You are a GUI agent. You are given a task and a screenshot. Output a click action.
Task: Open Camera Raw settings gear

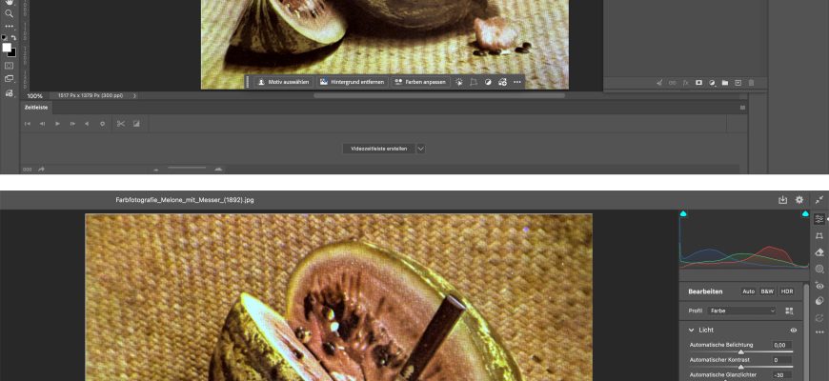(x=799, y=200)
